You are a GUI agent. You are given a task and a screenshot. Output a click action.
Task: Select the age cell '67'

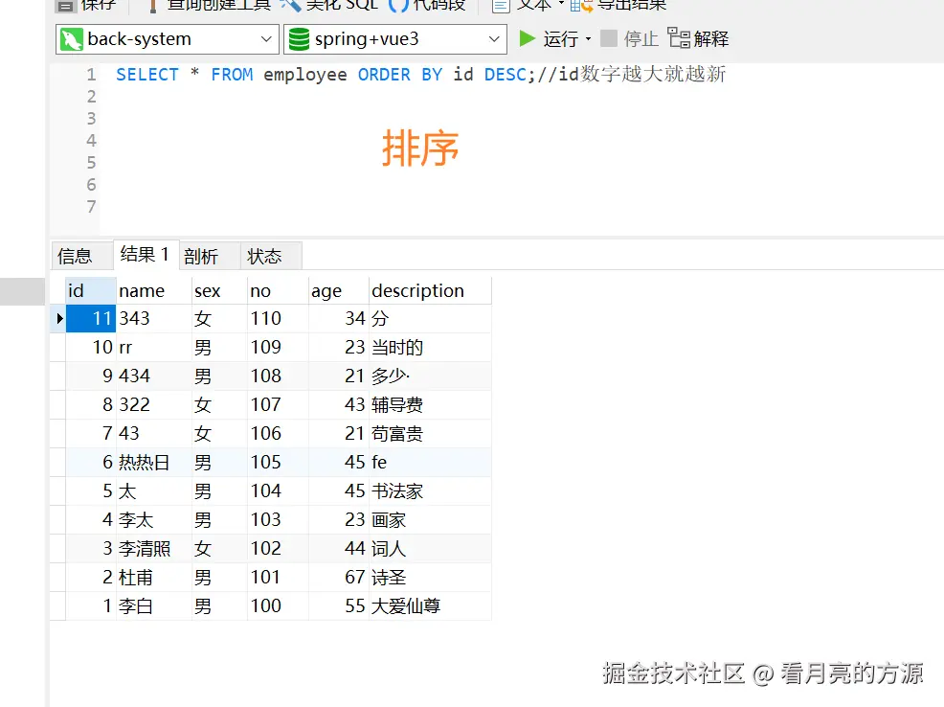[x=338, y=578]
